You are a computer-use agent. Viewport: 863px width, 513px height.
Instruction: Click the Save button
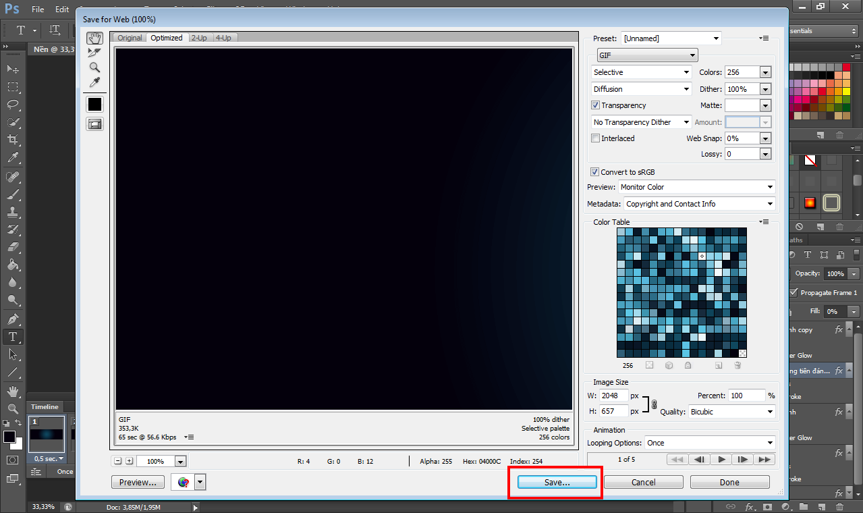tap(557, 483)
